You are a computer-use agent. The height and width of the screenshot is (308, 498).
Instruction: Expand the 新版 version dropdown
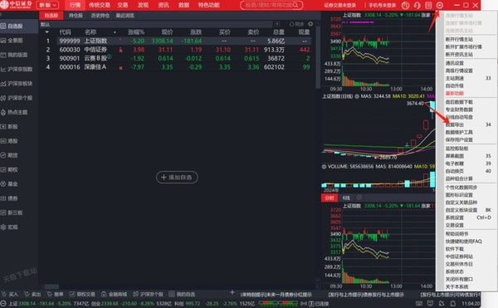point(47,5)
